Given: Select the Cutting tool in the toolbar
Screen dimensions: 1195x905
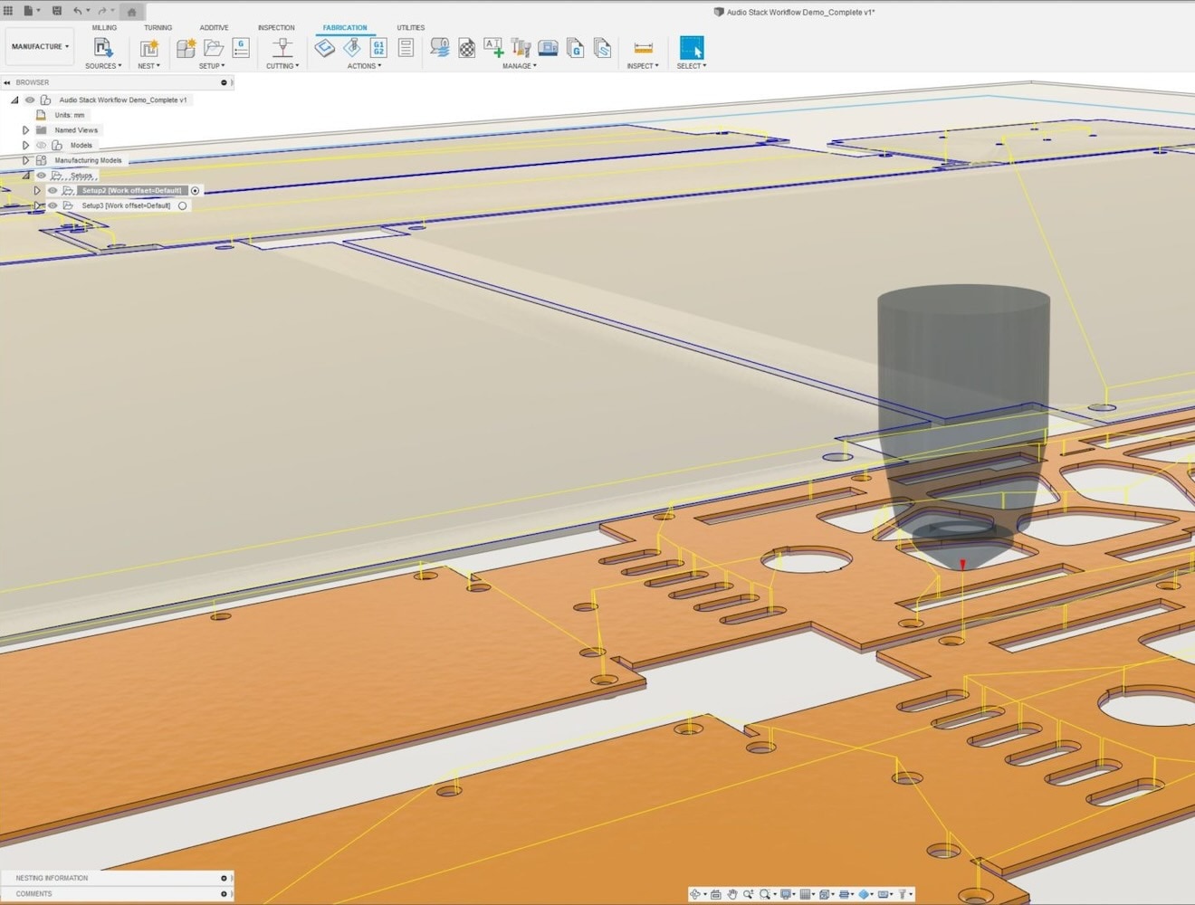Looking at the screenshot, I should 282,50.
